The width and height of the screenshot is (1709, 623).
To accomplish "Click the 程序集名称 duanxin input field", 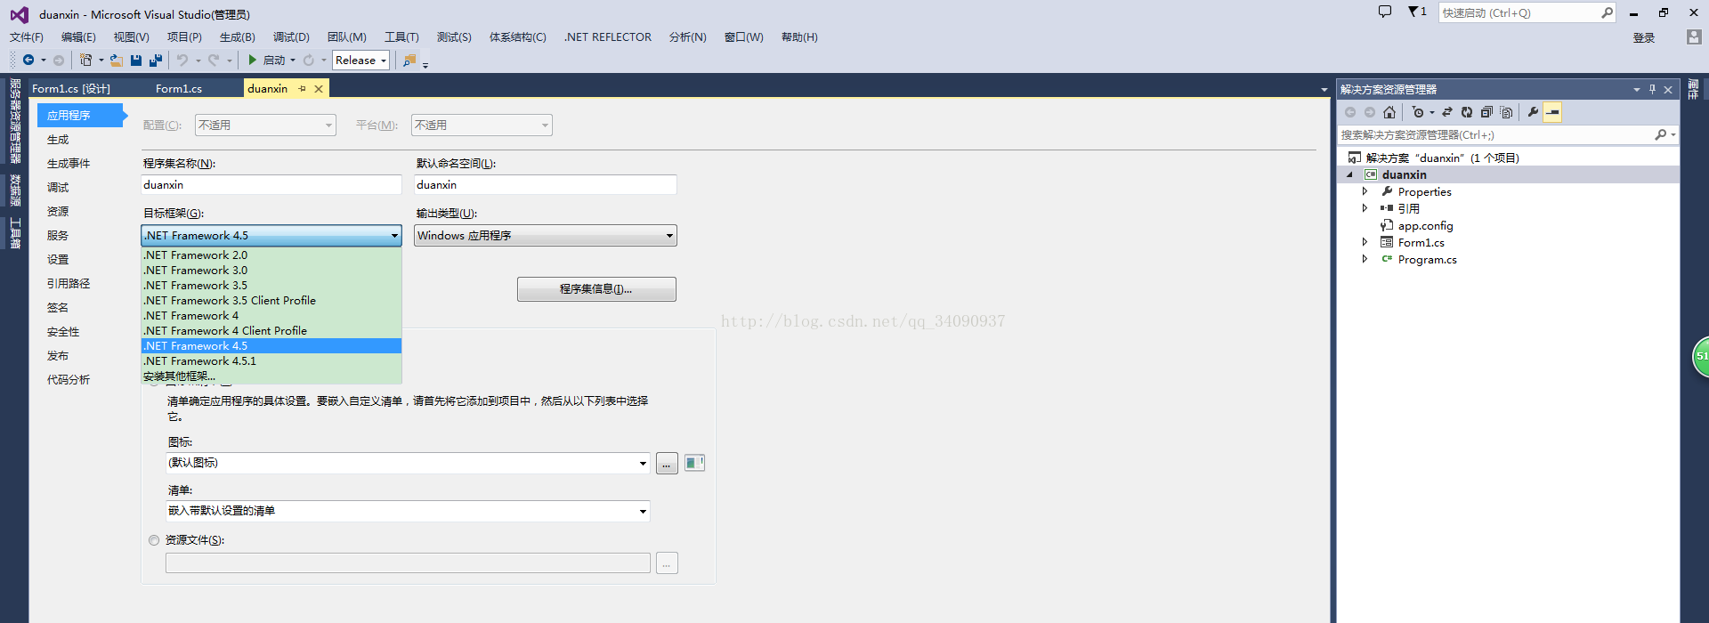I will tap(271, 185).
